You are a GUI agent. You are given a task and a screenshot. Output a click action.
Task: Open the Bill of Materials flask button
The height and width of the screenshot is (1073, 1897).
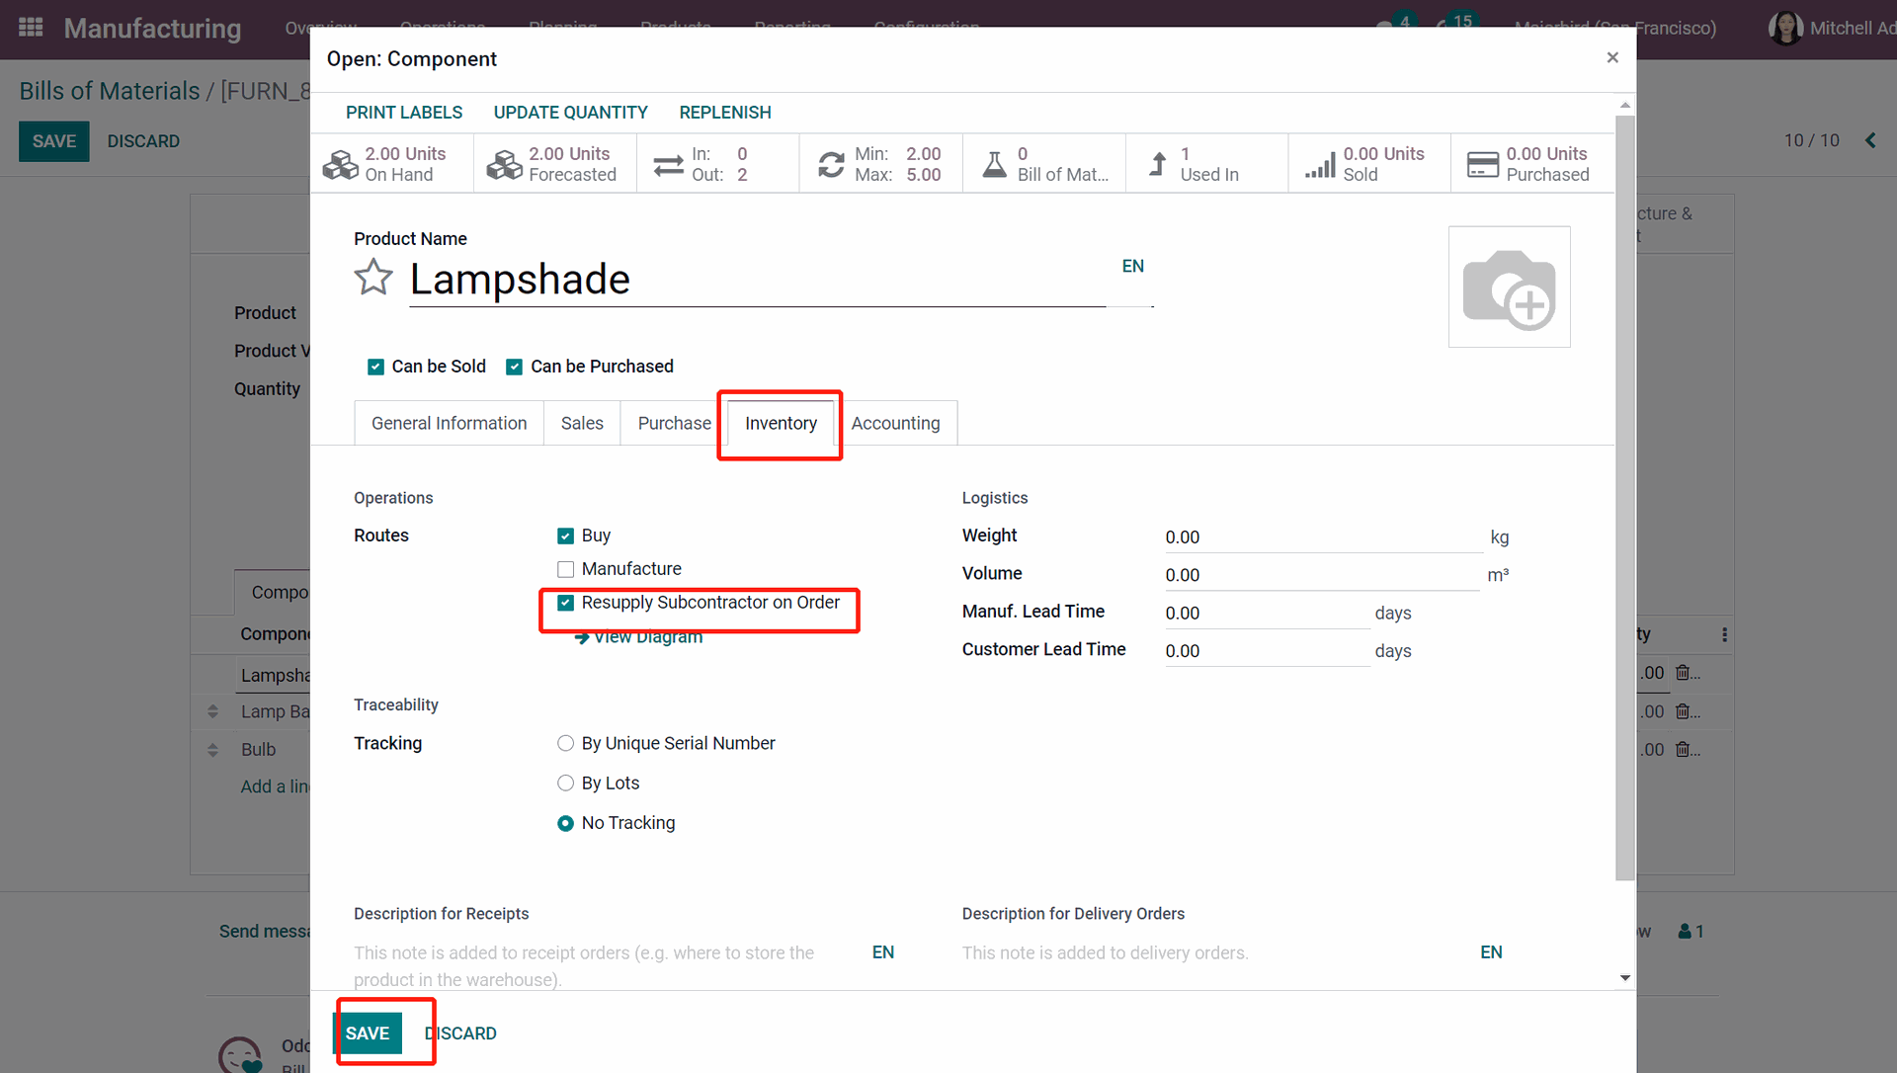click(x=1043, y=164)
